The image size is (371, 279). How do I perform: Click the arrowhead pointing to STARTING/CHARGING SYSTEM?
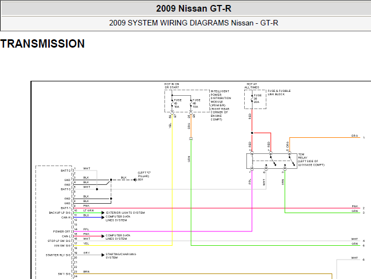coord(103,255)
